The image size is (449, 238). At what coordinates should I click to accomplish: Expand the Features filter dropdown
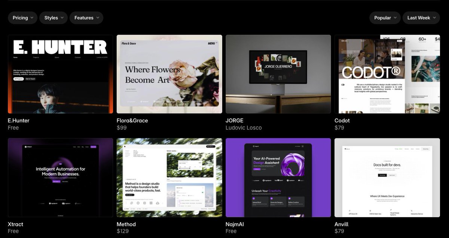tap(86, 18)
